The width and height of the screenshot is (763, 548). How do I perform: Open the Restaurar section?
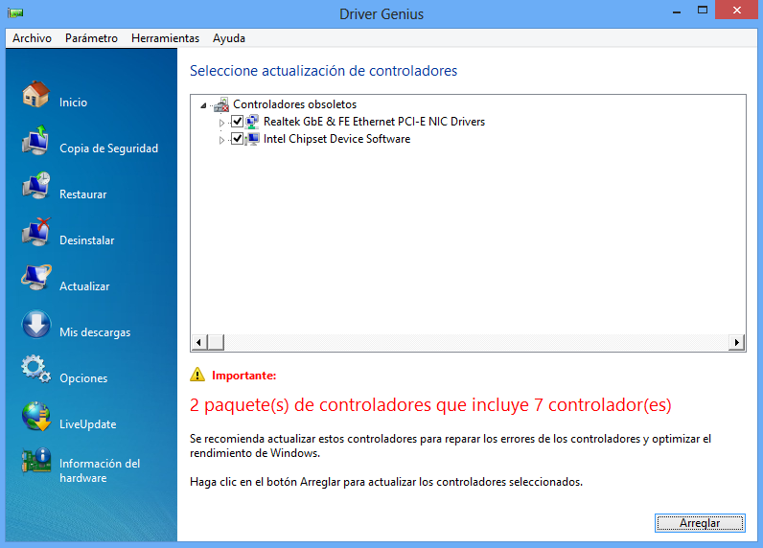click(x=83, y=194)
